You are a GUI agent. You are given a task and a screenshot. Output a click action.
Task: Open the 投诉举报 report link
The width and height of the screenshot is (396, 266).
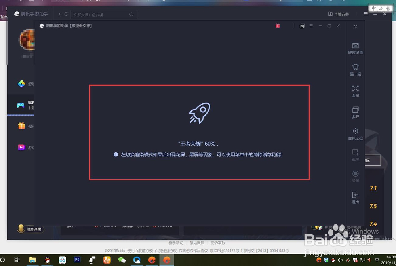click(x=218, y=243)
